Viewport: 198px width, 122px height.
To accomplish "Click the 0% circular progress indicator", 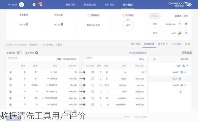I will 128,25.
